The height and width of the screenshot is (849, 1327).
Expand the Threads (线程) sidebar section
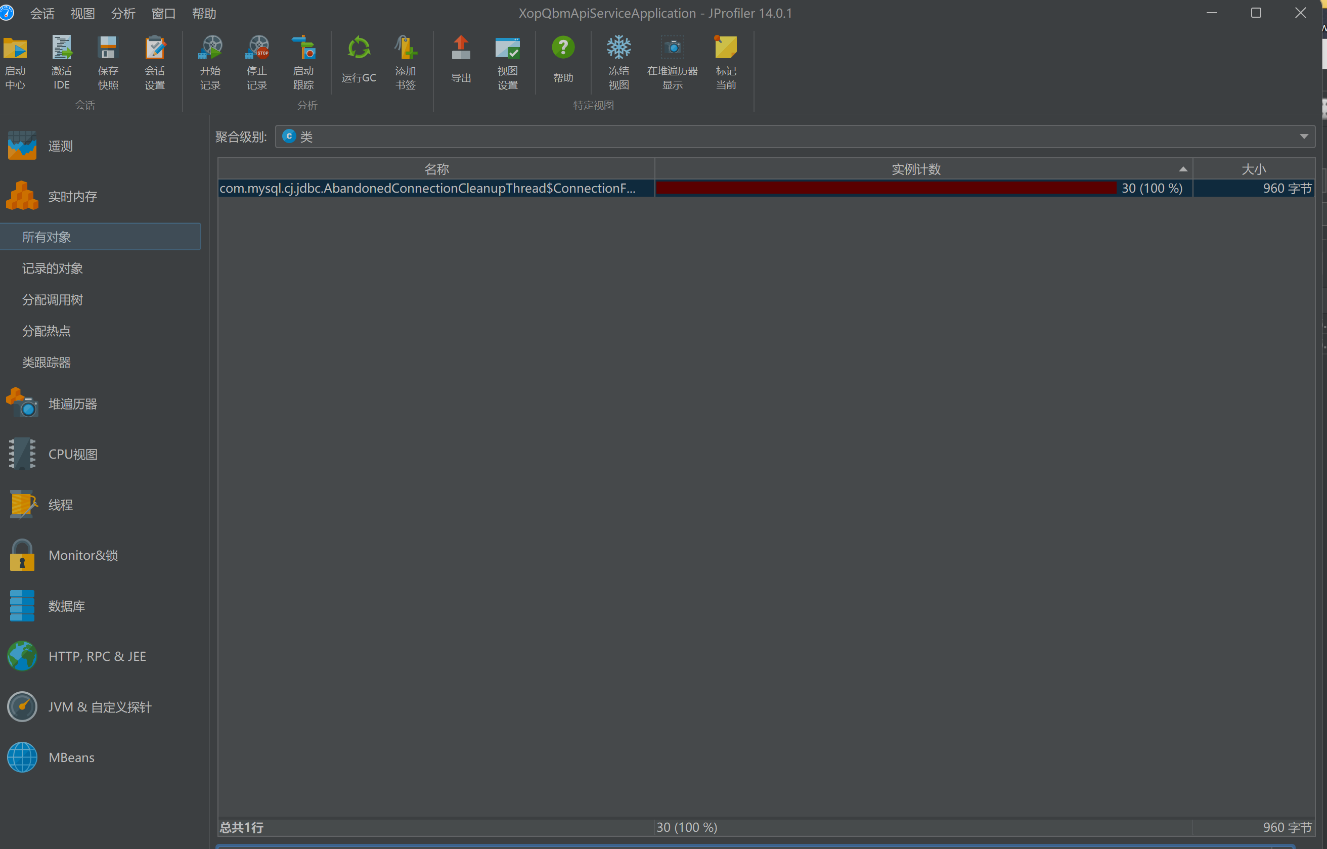60,505
